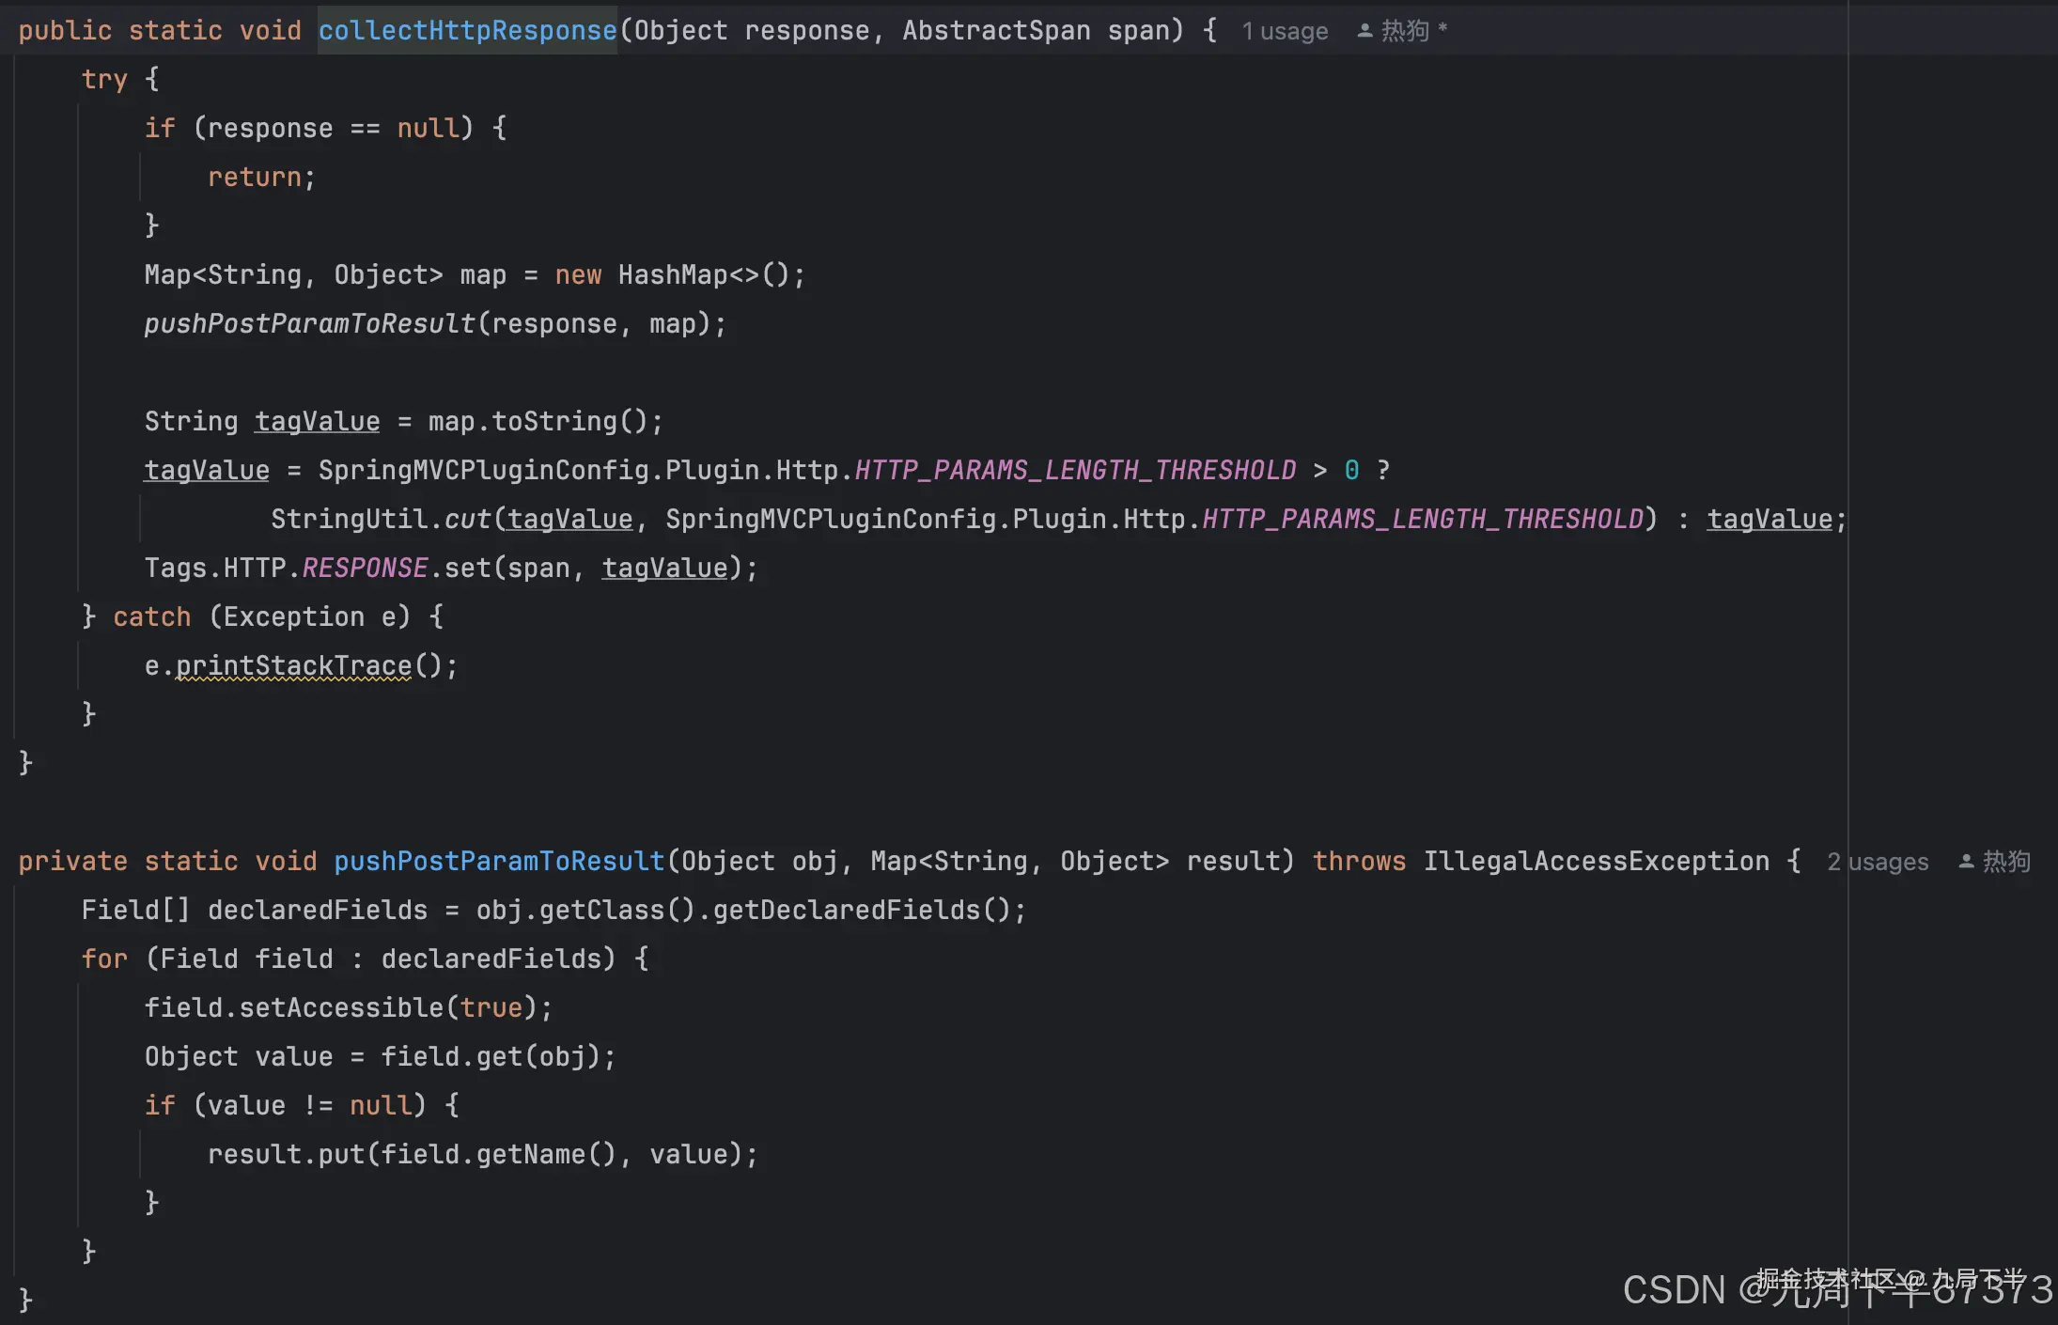Click IllegalAccessException in the throws clause

(1596, 862)
